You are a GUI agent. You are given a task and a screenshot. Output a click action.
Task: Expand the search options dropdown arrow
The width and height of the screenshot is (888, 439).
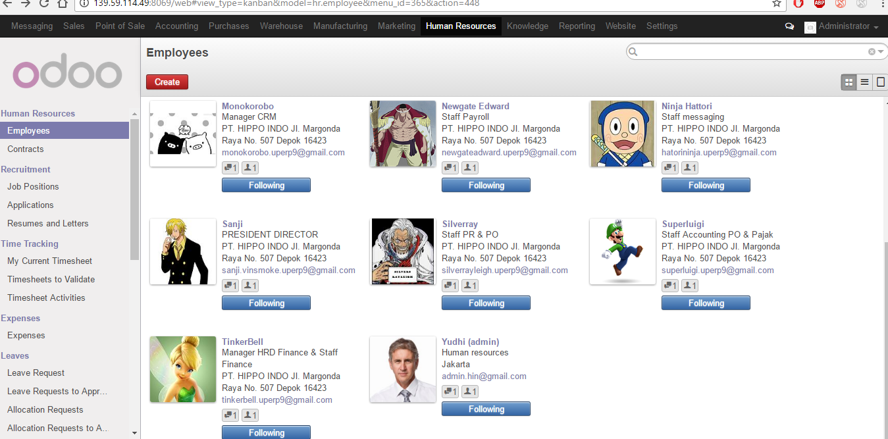(881, 51)
